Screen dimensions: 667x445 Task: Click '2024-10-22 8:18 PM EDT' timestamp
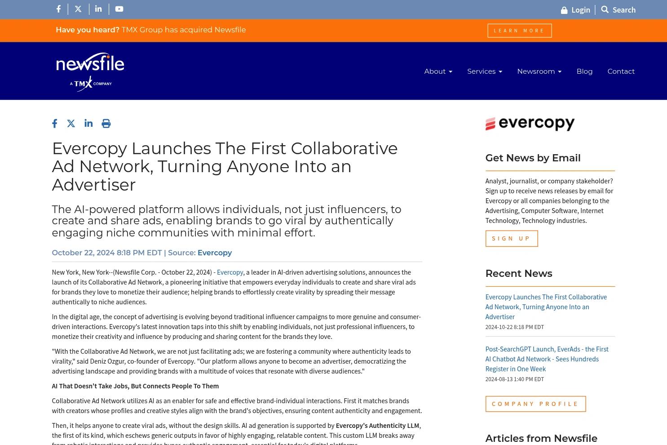point(515,327)
